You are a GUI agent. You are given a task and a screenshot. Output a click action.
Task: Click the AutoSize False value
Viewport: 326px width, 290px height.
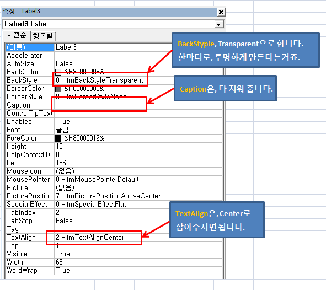coord(64,63)
